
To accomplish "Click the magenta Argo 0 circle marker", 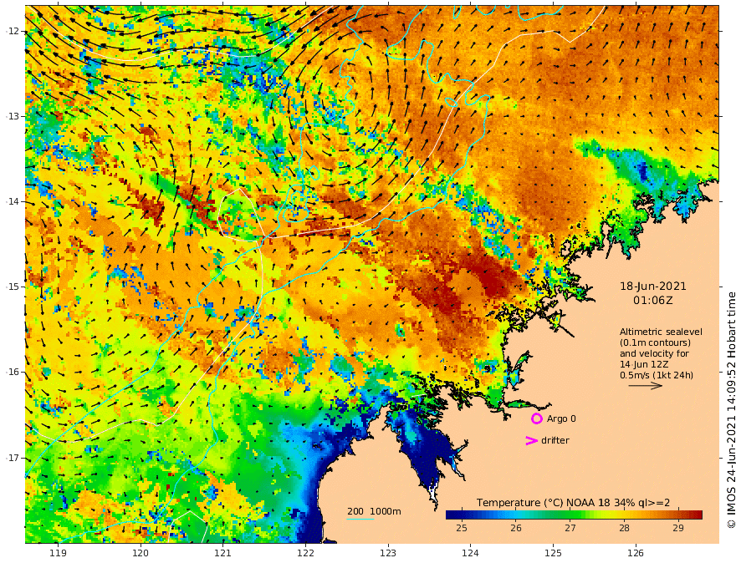I will click(x=536, y=418).
